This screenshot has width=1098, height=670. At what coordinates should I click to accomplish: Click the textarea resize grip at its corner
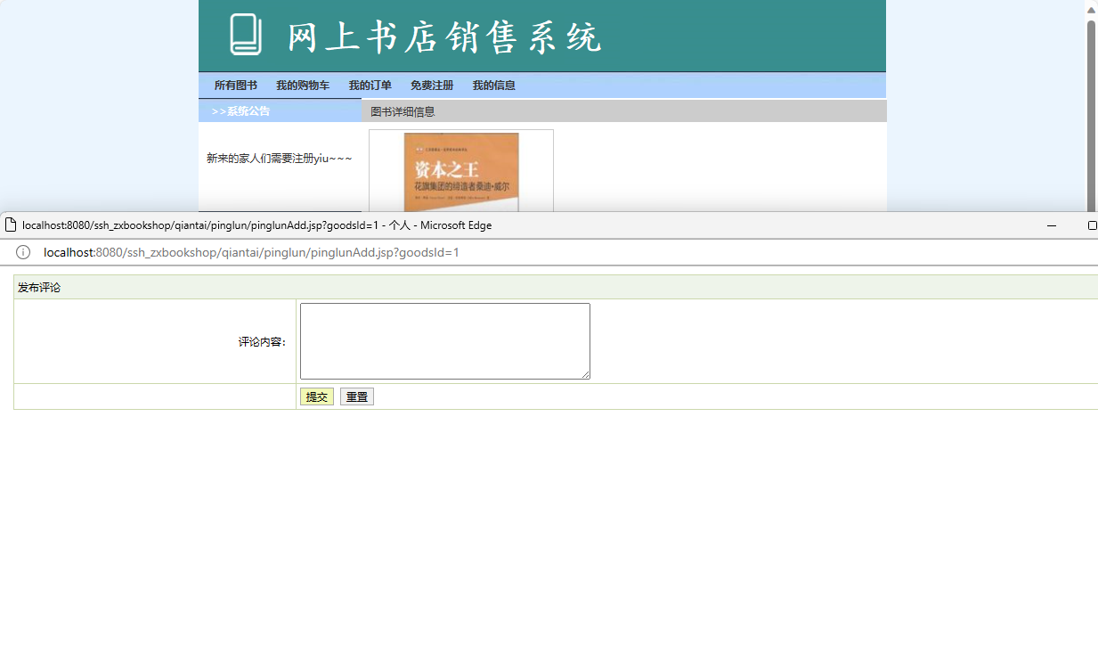tap(587, 376)
